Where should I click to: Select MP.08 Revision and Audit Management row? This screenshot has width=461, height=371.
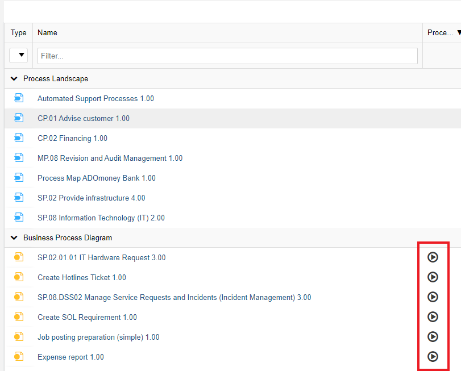pyautogui.click(x=110, y=158)
